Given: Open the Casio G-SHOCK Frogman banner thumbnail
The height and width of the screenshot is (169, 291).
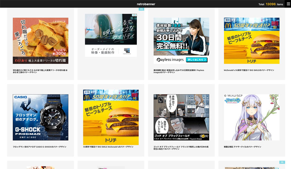Looking at the screenshot, I should 40,117.
